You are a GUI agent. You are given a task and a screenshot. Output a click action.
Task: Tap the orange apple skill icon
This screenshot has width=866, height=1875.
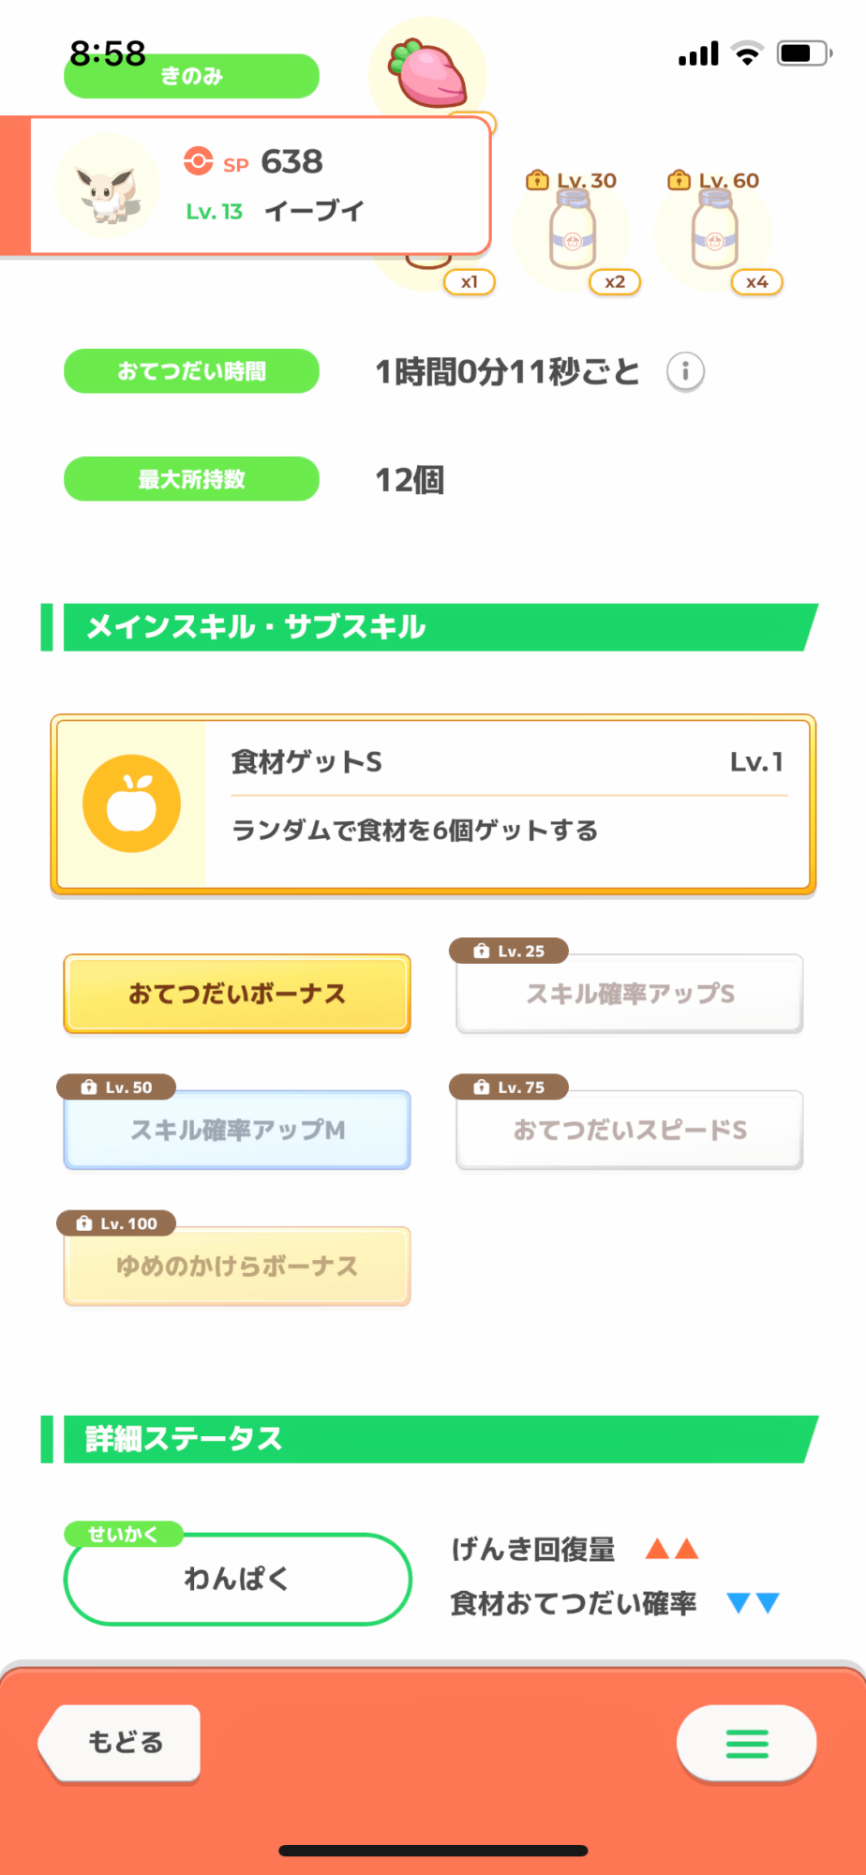(132, 803)
